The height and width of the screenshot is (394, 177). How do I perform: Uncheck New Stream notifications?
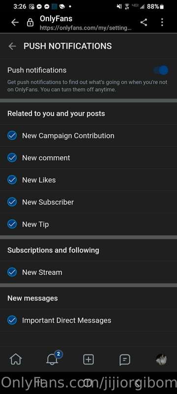pos(12,272)
